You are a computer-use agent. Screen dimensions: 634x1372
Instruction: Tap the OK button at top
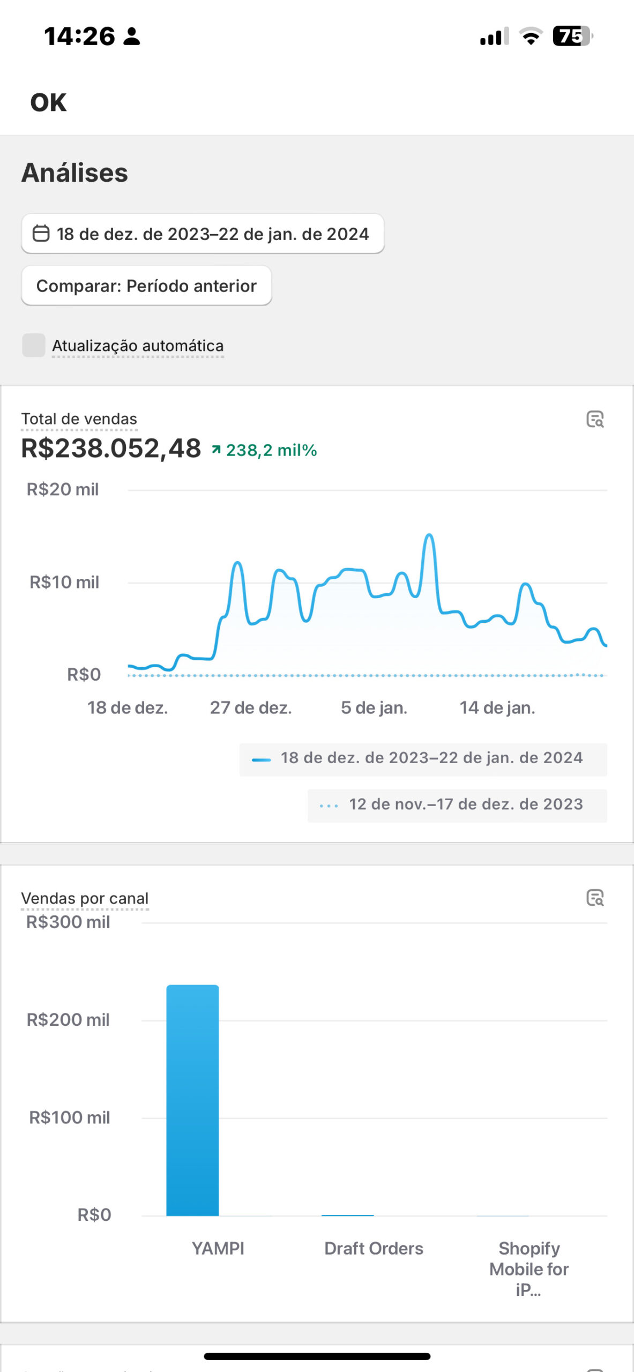pos(48,102)
